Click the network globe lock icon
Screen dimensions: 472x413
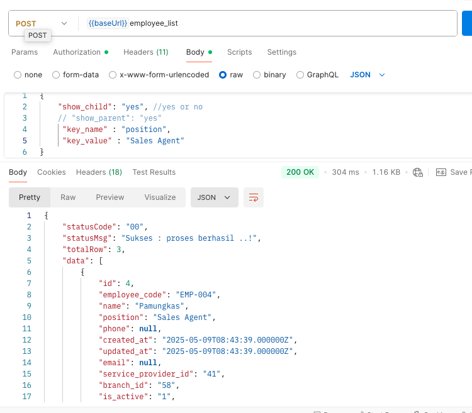[x=418, y=172]
